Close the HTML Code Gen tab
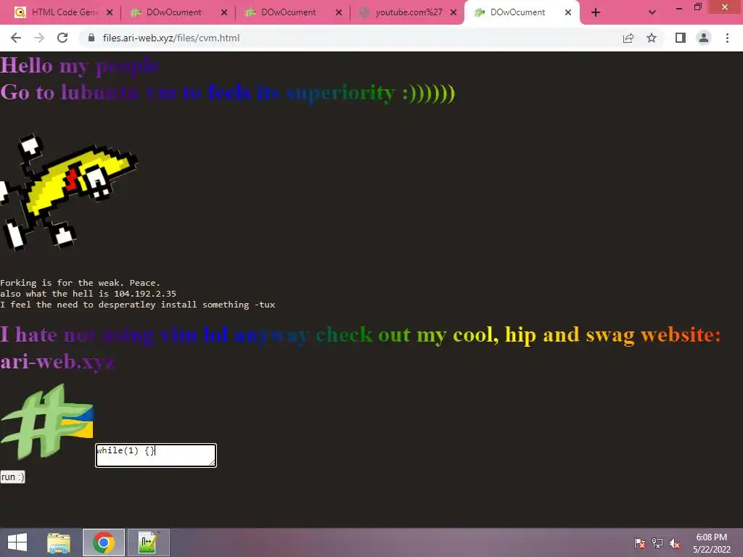The width and height of the screenshot is (743, 557). [110, 12]
